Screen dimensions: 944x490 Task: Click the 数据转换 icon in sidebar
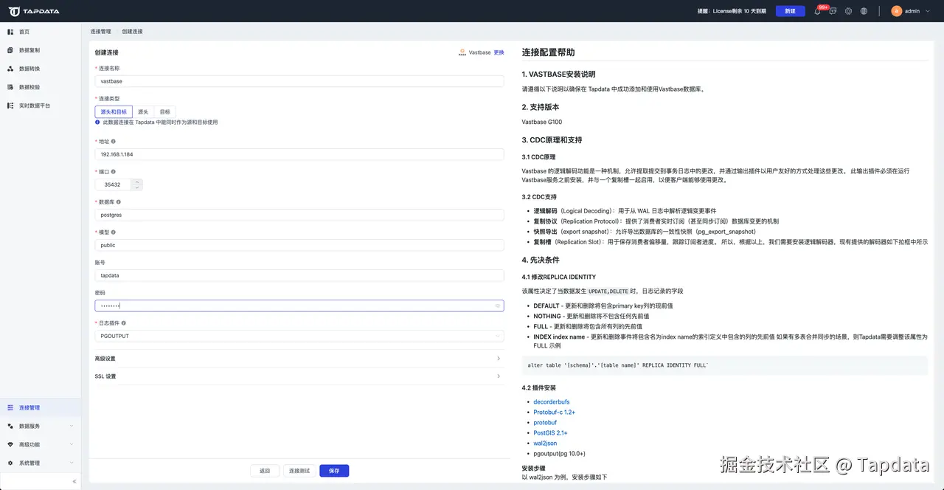pos(10,69)
